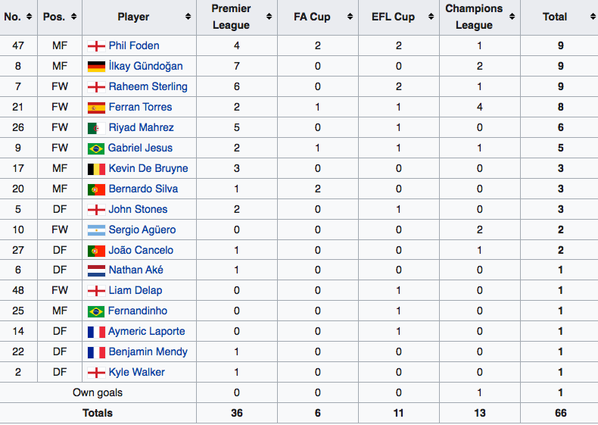This screenshot has width=598, height=425.
Task: Click the Belgium flag beside Kevin De Bruyne
Action: point(96,168)
